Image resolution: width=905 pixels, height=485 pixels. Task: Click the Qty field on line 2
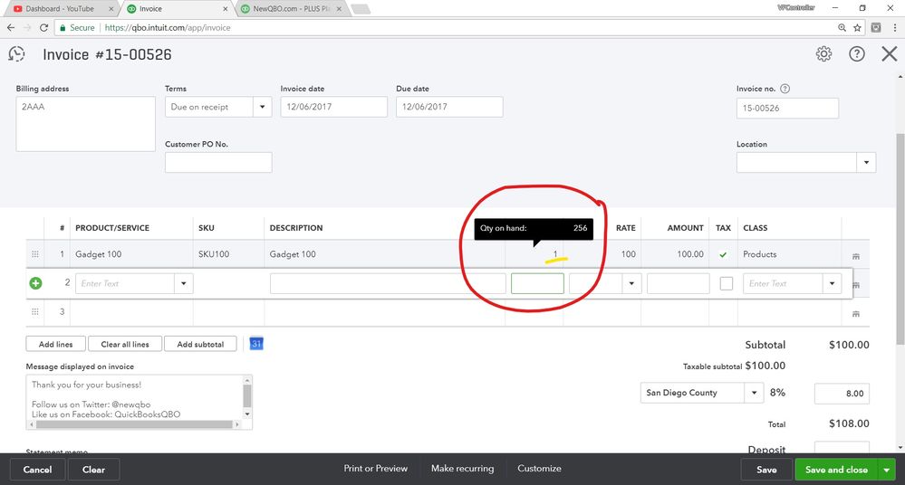tap(537, 283)
